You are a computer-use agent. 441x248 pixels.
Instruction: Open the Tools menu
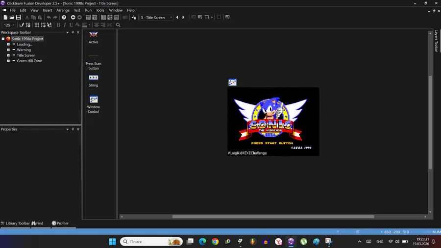tap(100, 10)
